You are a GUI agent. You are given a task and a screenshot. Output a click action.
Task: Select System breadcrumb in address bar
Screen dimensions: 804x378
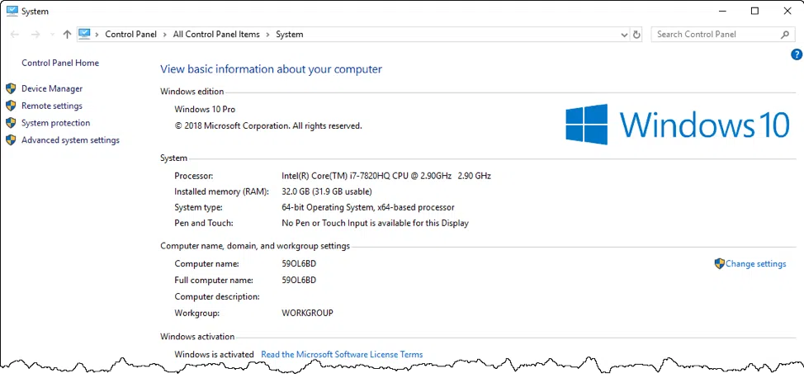click(289, 35)
